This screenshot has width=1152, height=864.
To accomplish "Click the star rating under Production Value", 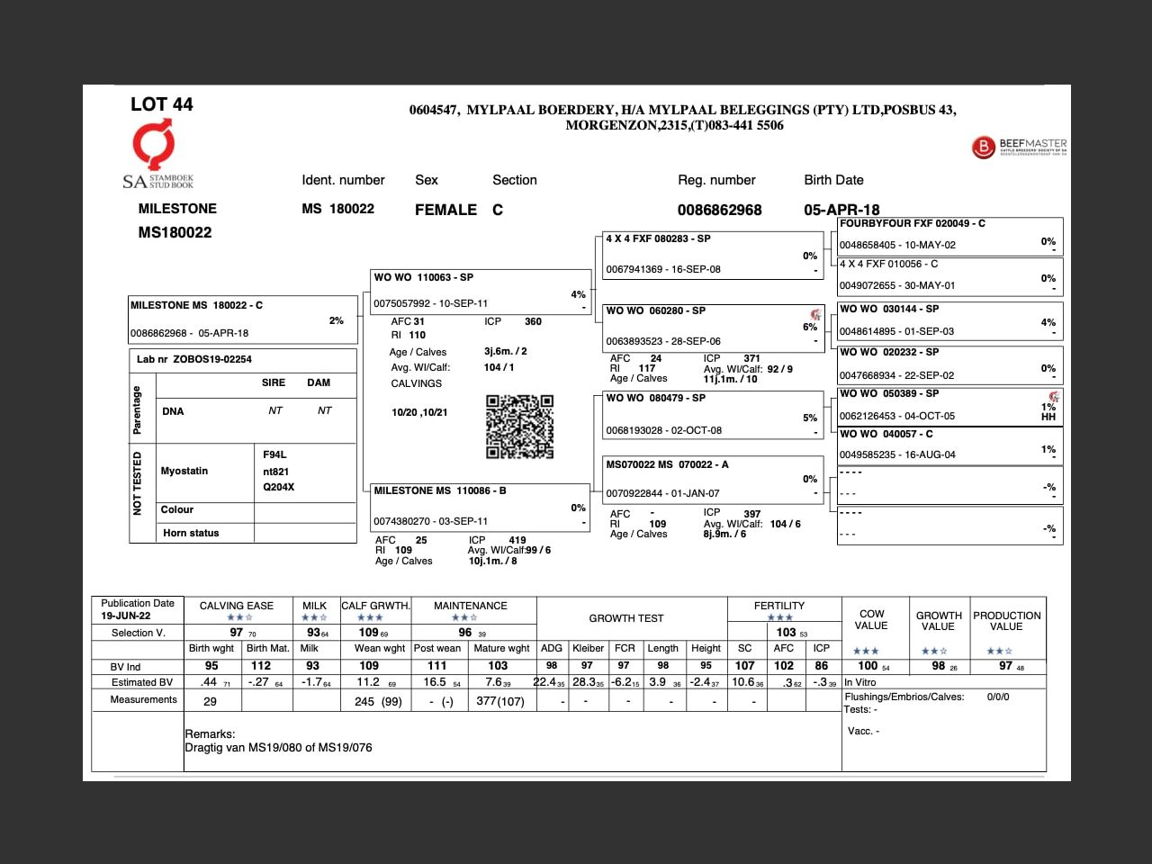I will (999, 651).
